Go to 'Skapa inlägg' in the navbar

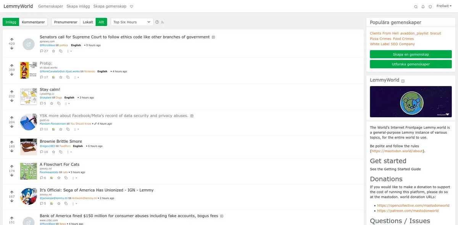(x=78, y=6)
